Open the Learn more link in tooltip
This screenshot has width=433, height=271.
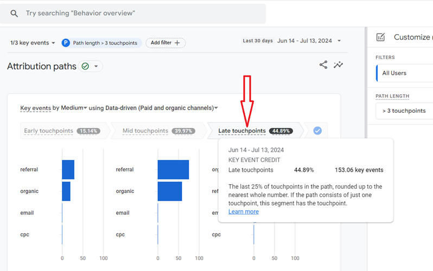pos(244,212)
